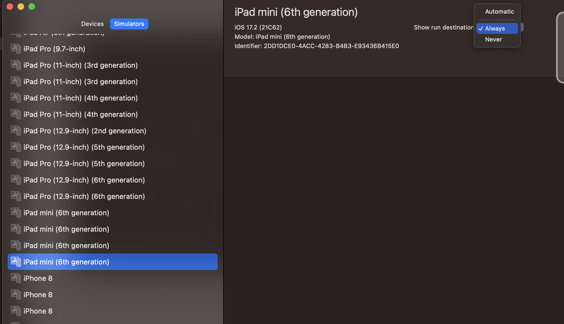
Task: Click the first iPad Pro (11-inch) (3rd generation) icon
Action: [16, 65]
